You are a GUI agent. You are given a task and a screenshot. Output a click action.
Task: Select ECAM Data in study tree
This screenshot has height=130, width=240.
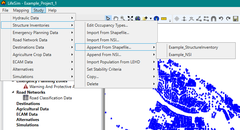coord(27,114)
